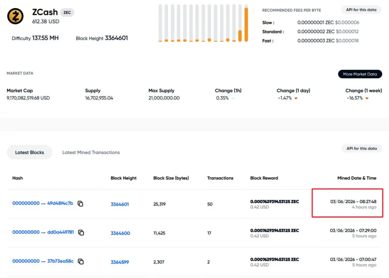Copy hash ending 37b73ea58c

point(81,261)
